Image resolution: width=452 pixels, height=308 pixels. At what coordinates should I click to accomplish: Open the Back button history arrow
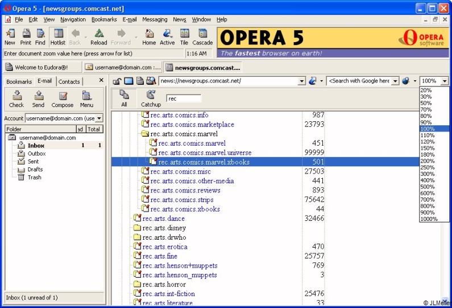pyautogui.click(x=86, y=38)
